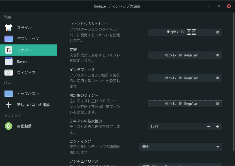Image resolution: width=235 pixels, height=166 pixels.
Task: Select the Raven sidebar item label
Action: pos(22,61)
